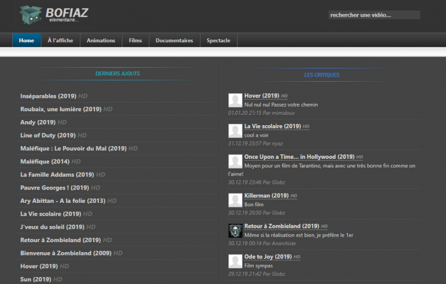Viewport: 446px width, 284px height.
Task: Select Retour à Zombieland (2019) in critiques
Action: point(282,226)
